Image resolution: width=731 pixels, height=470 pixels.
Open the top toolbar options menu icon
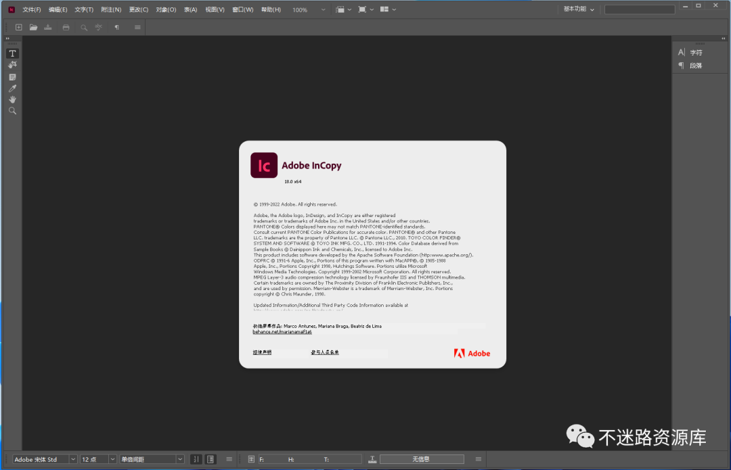click(x=137, y=28)
